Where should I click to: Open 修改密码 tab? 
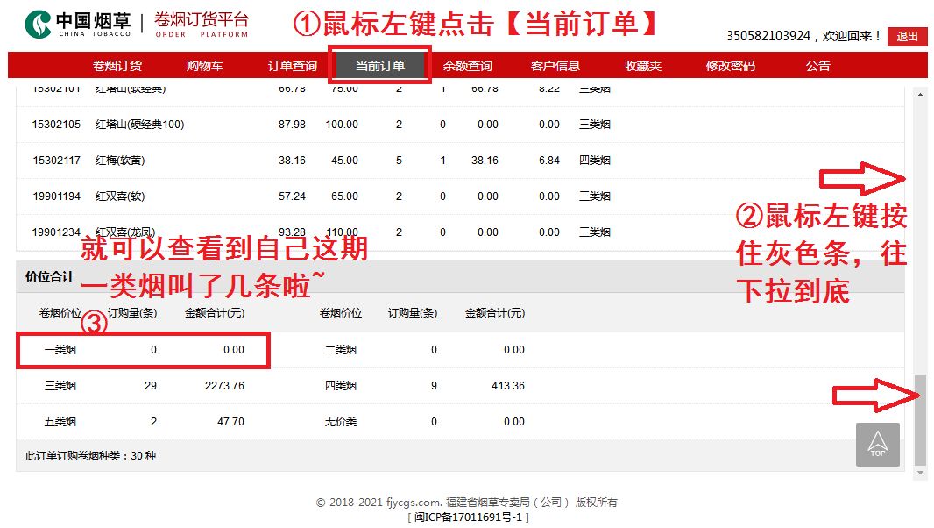coord(730,66)
